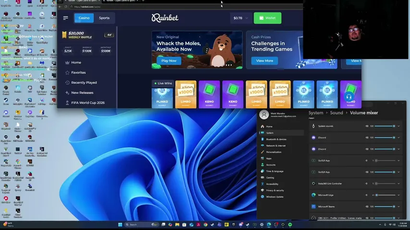Image resolution: width=410 pixels, height=230 pixels.
Task: Switch to the Sports tab
Action: (x=104, y=18)
